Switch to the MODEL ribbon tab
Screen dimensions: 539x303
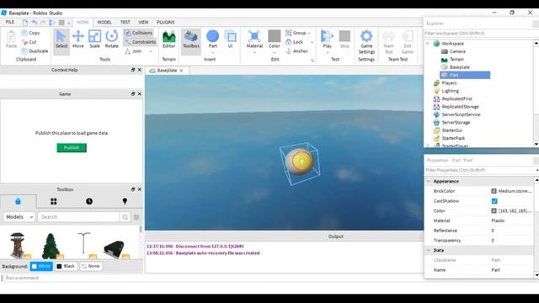104,22
